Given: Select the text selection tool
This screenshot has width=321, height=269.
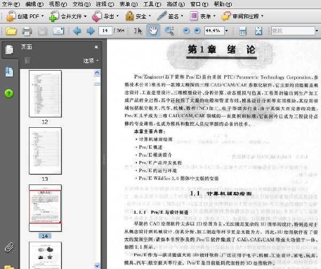Looking at the screenshot, I should click(138, 31).
